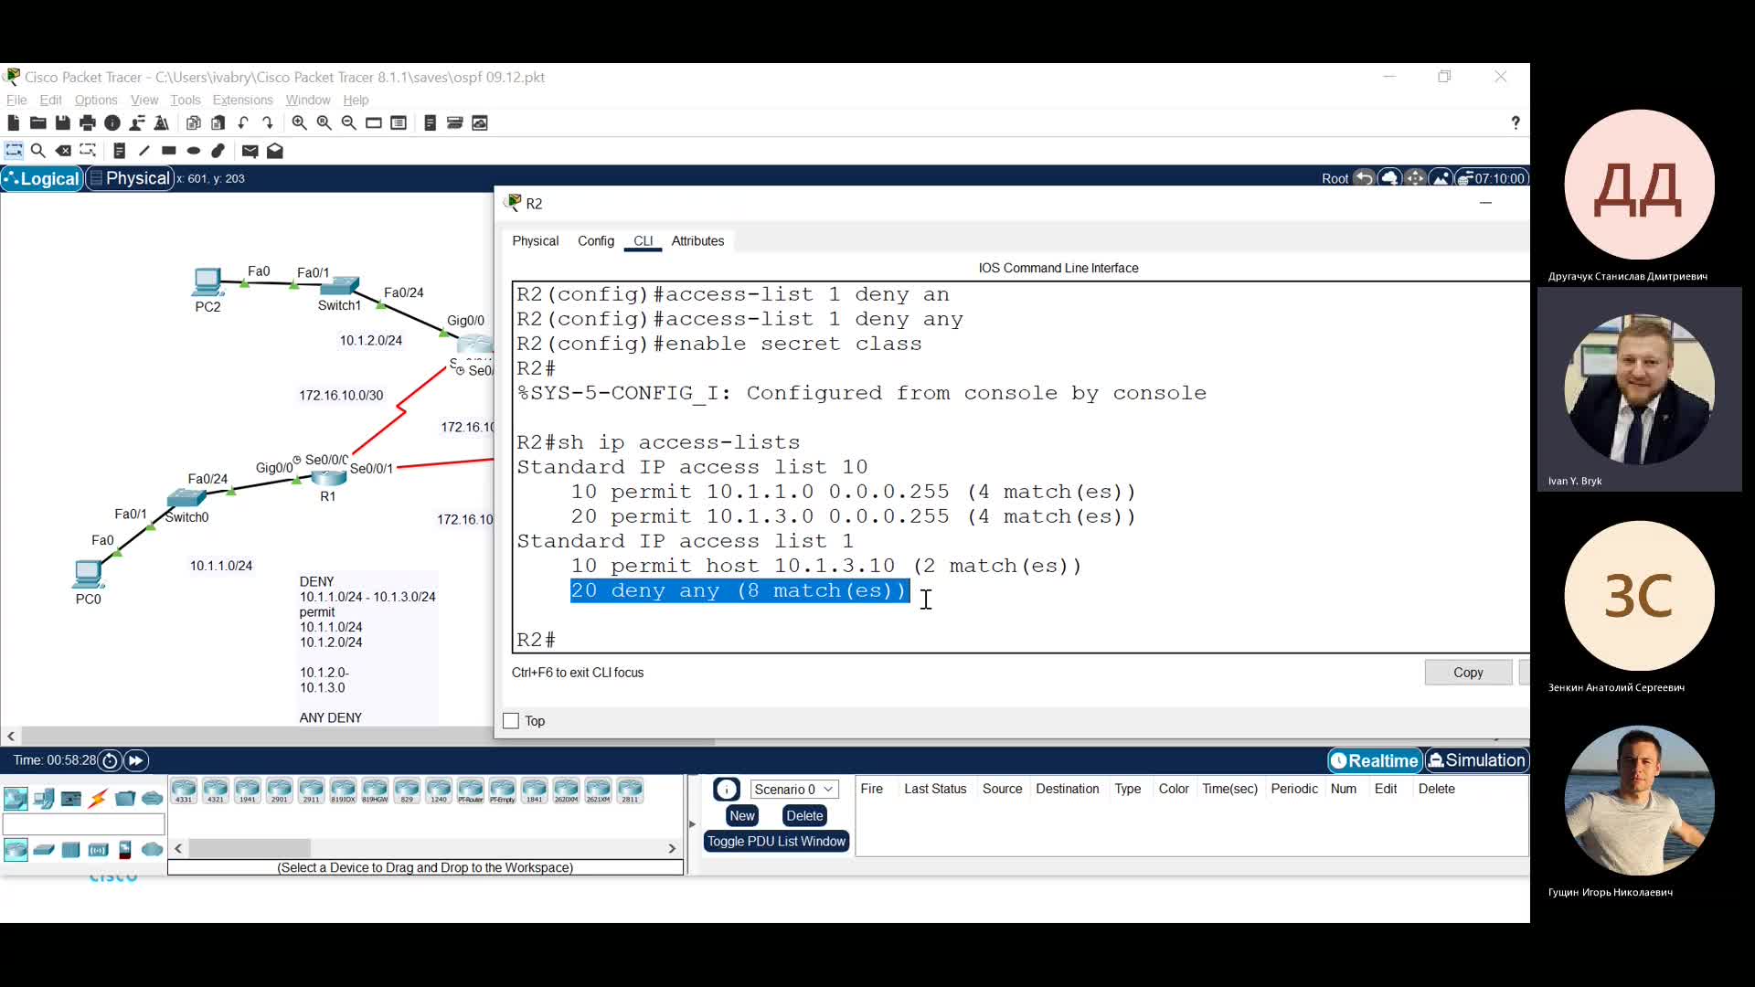This screenshot has width=1755, height=987.
Task: Activate the Inspect magnifier tool
Action: (x=38, y=151)
